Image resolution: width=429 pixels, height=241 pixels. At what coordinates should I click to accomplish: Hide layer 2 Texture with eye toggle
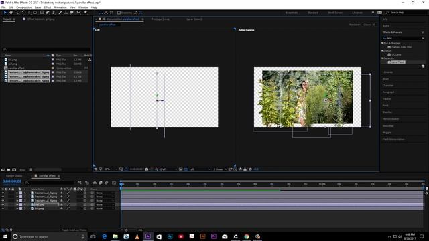(3, 197)
